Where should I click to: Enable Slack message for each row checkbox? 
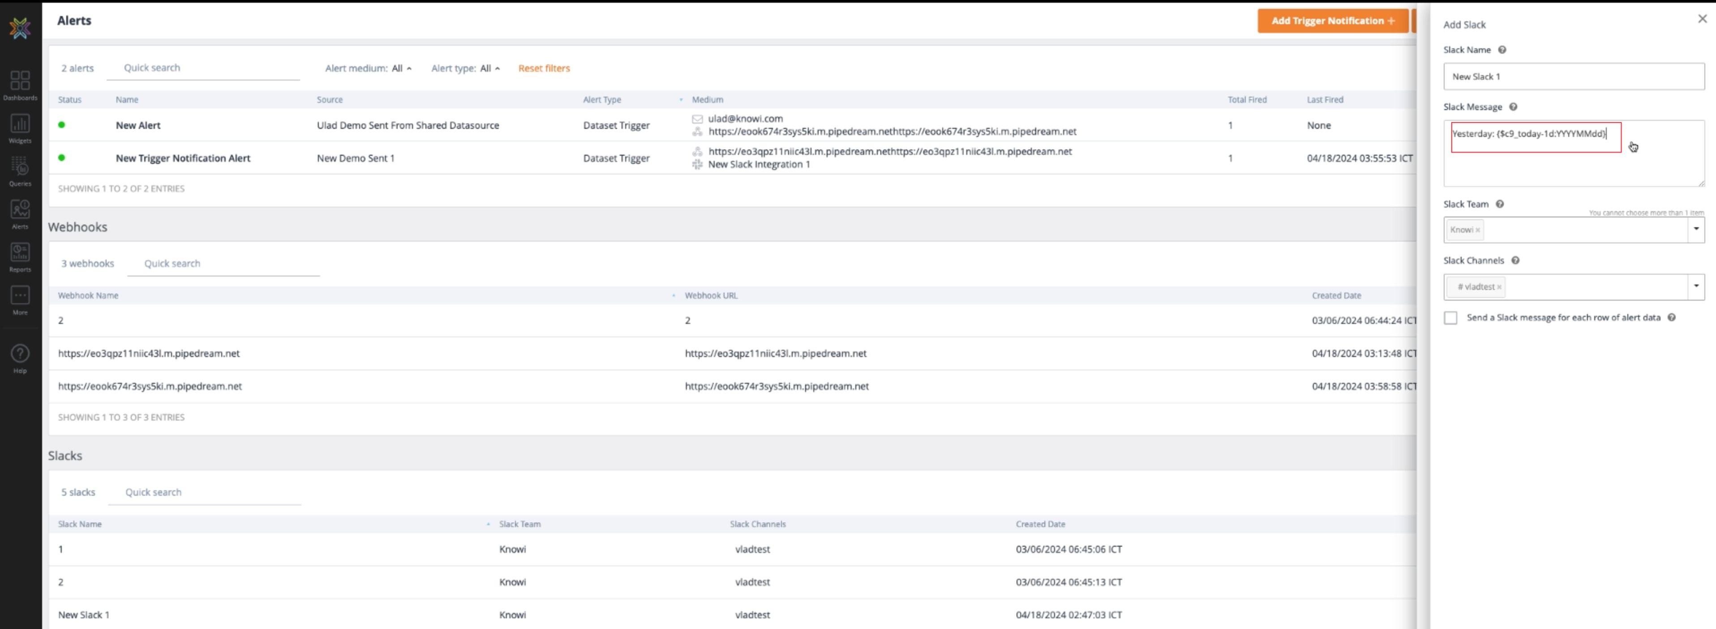tap(1450, 318)
